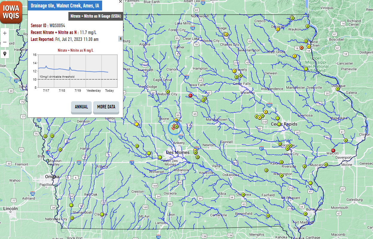Select the green sensor at Burlington
The width and height of the screenshot is (373, 239).
305,214
